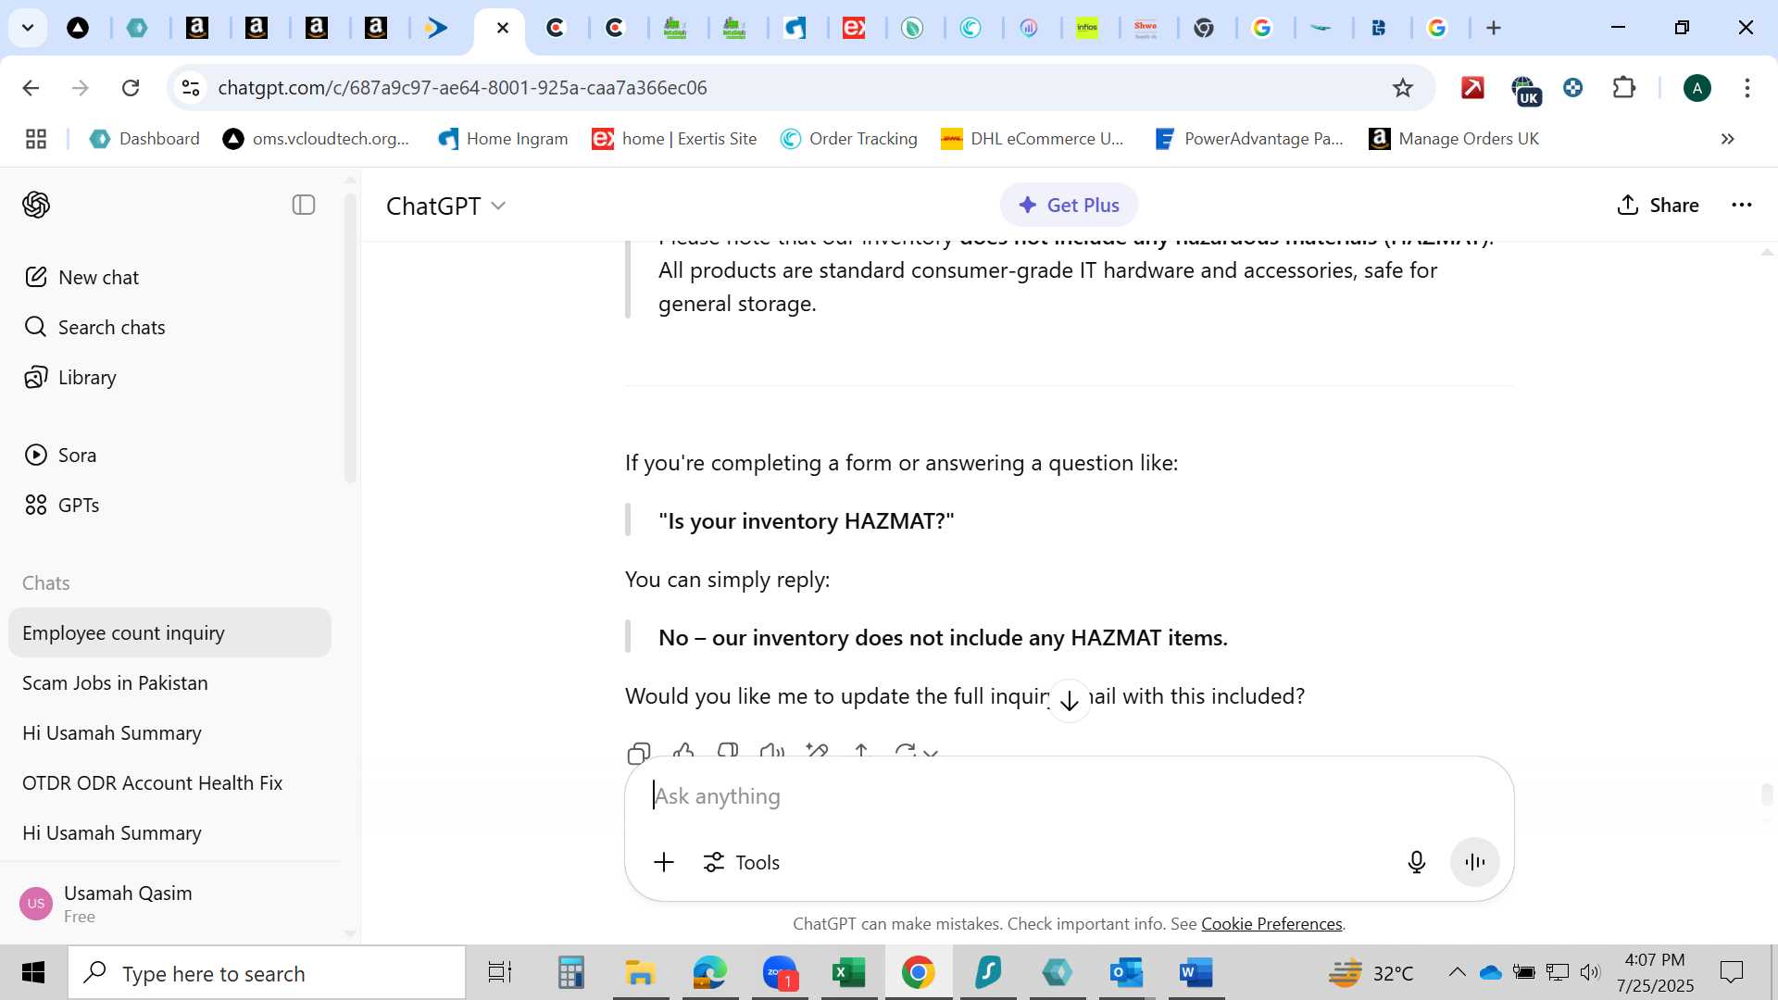
Task: Click the ChatGPT logo icon in sidebar
Action: (x=36, y=205)
